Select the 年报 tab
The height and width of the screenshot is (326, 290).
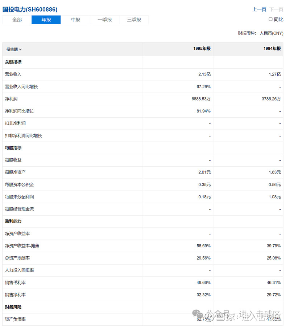(x=46, y=20)
